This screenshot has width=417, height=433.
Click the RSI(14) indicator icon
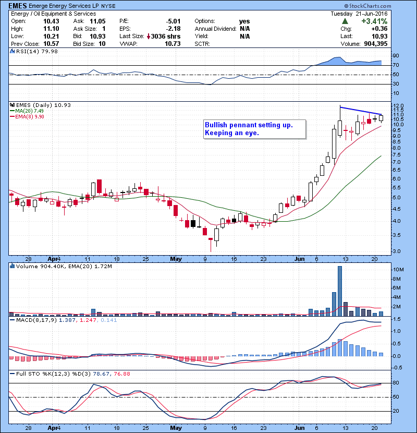coord(12,51)
